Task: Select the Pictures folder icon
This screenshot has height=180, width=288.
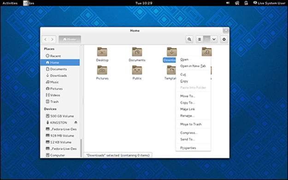Action: [x=102, y=70]
